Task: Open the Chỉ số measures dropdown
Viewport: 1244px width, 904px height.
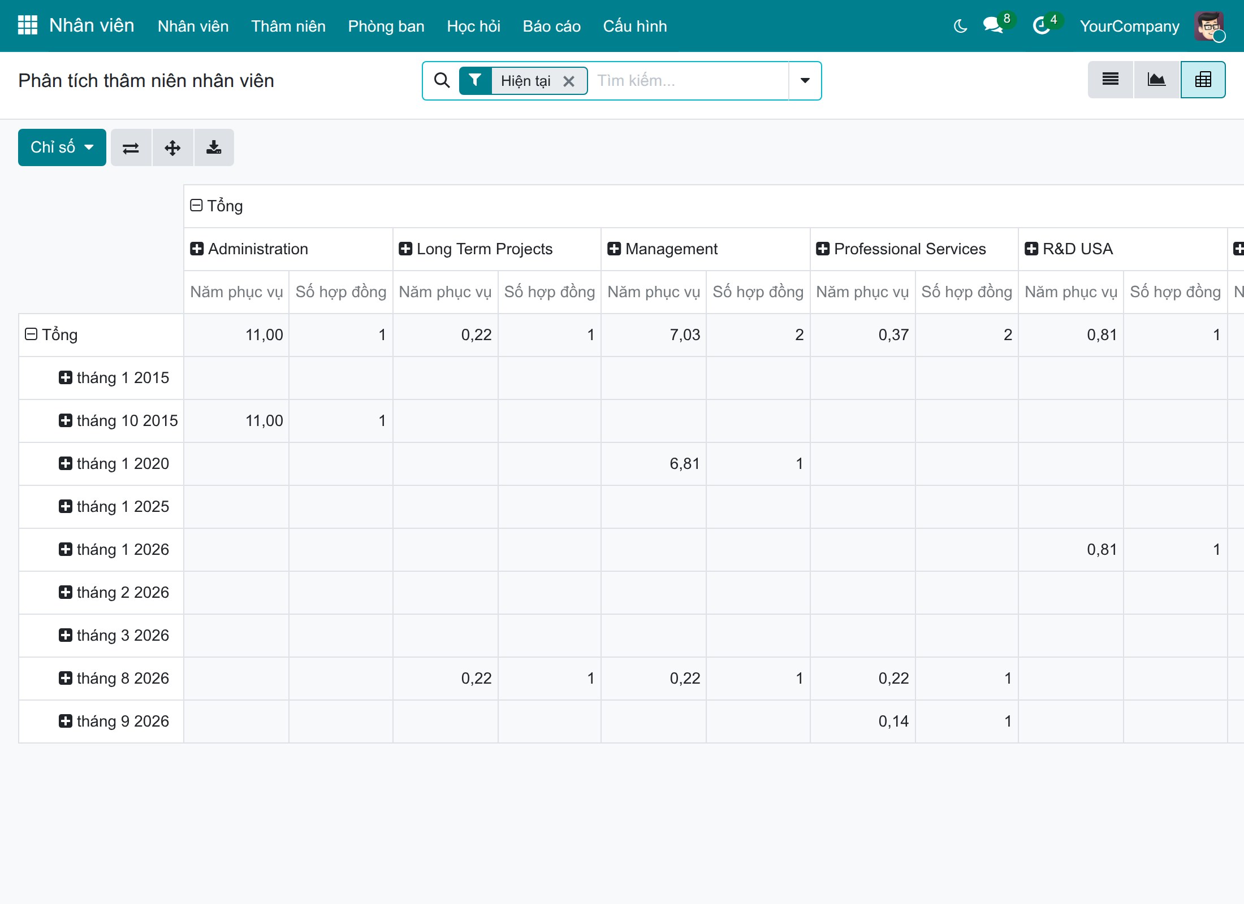Action: [x=62, y=147]
